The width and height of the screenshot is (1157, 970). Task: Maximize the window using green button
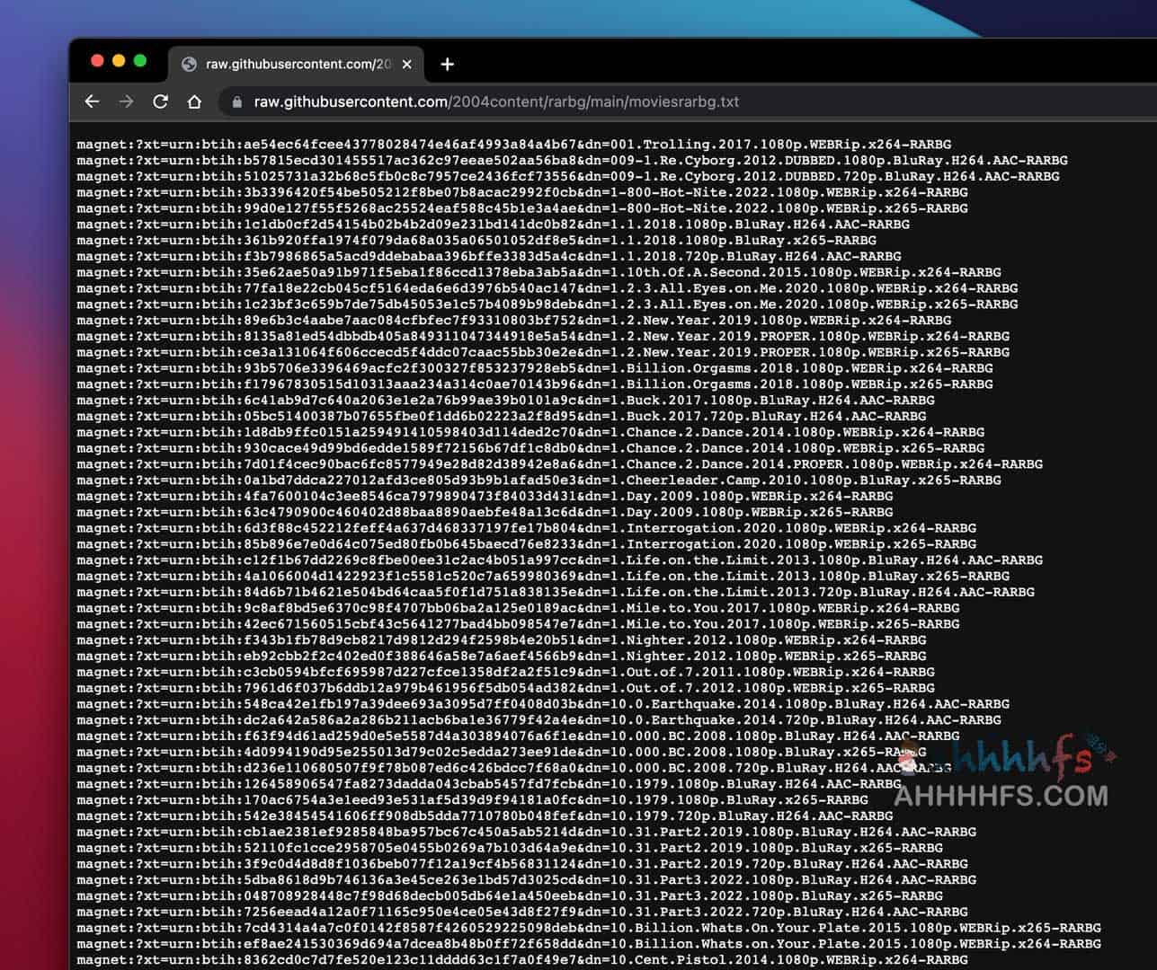(x=140, y=61)
